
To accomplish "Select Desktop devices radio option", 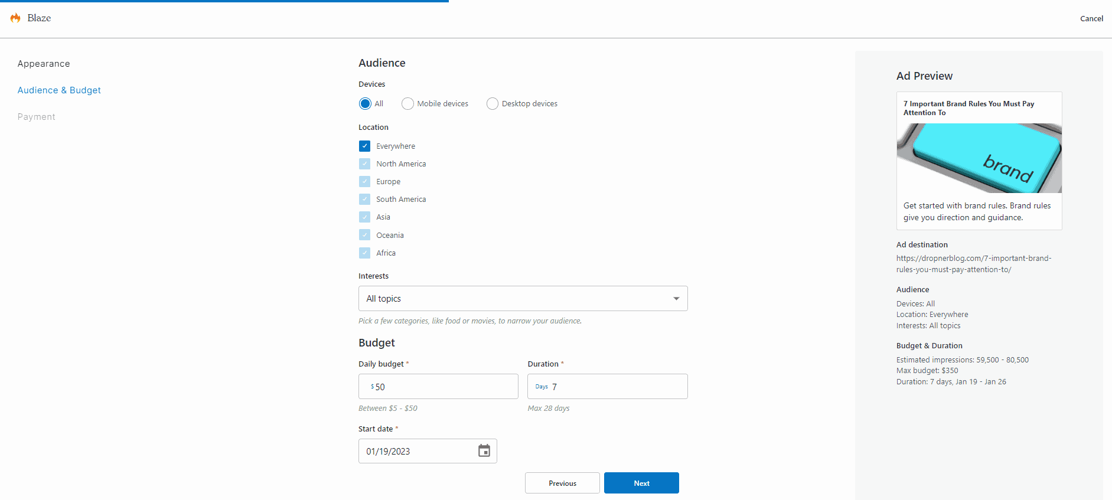I will pyautogui.click(x=492, y=104).
